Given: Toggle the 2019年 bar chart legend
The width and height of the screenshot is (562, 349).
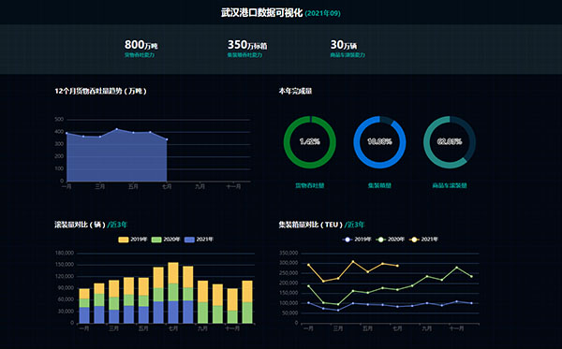Looking at the screenshot, I should [x=133, y=240].
